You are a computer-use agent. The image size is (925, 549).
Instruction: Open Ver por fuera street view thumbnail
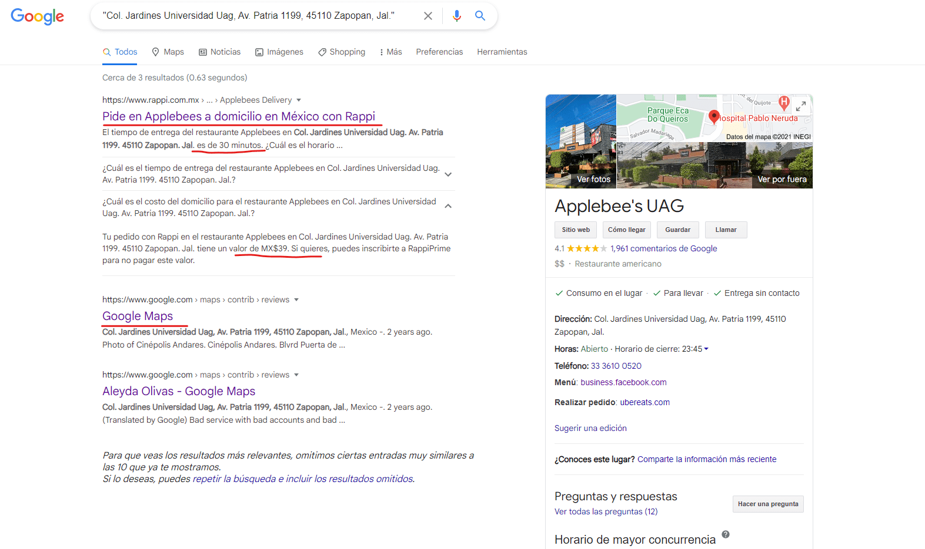[x=714, y=165]
